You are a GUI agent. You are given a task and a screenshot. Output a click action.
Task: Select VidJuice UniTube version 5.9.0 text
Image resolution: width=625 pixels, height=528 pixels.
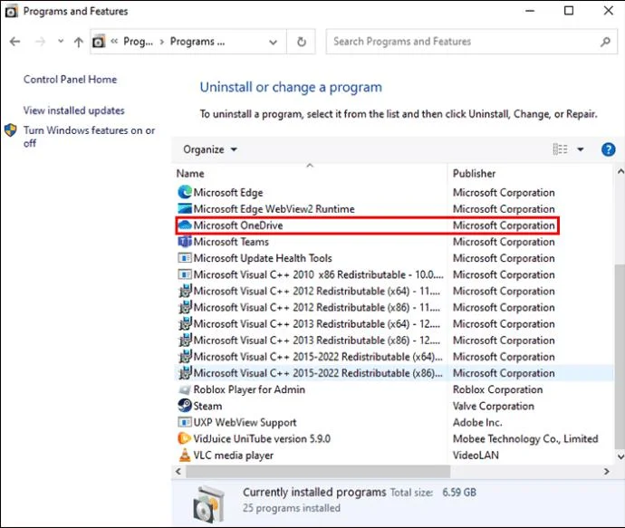click(x=262, y=438)
